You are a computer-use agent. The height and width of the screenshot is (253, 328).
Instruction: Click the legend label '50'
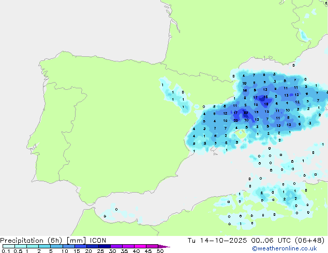click(x=160, y=251)
